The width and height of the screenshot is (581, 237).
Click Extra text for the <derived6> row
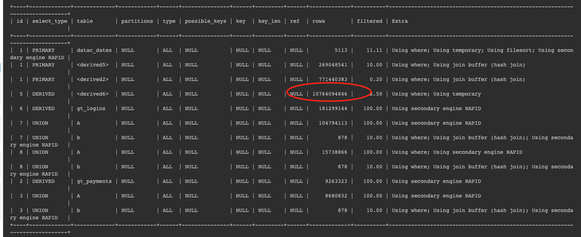pos(436,94)
